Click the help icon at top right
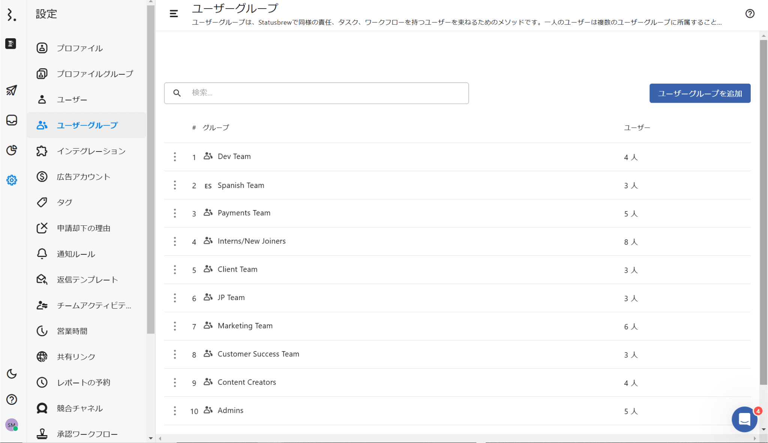Viewport: 768px width, 443px height. [x=750, y=14]
